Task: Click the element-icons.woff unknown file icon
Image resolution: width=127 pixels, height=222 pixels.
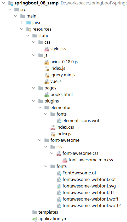Action: pyautogui.click(x=59, y=121)
